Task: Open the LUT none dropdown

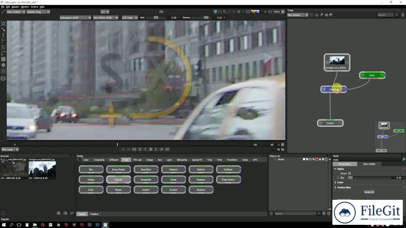Action: click(x=130, y=18)
